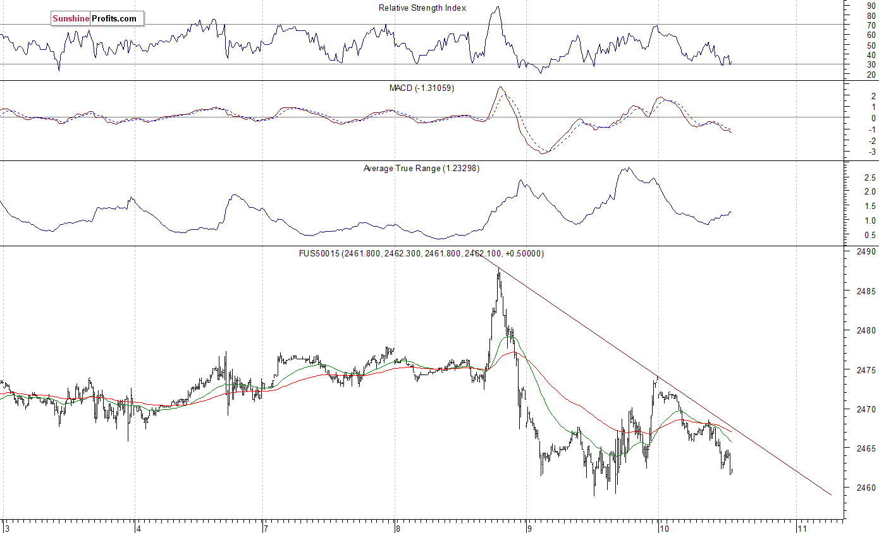The height and width of the screenshot is (533, 879).
Task: Click the RSI axis value 90
Action: 871,5
